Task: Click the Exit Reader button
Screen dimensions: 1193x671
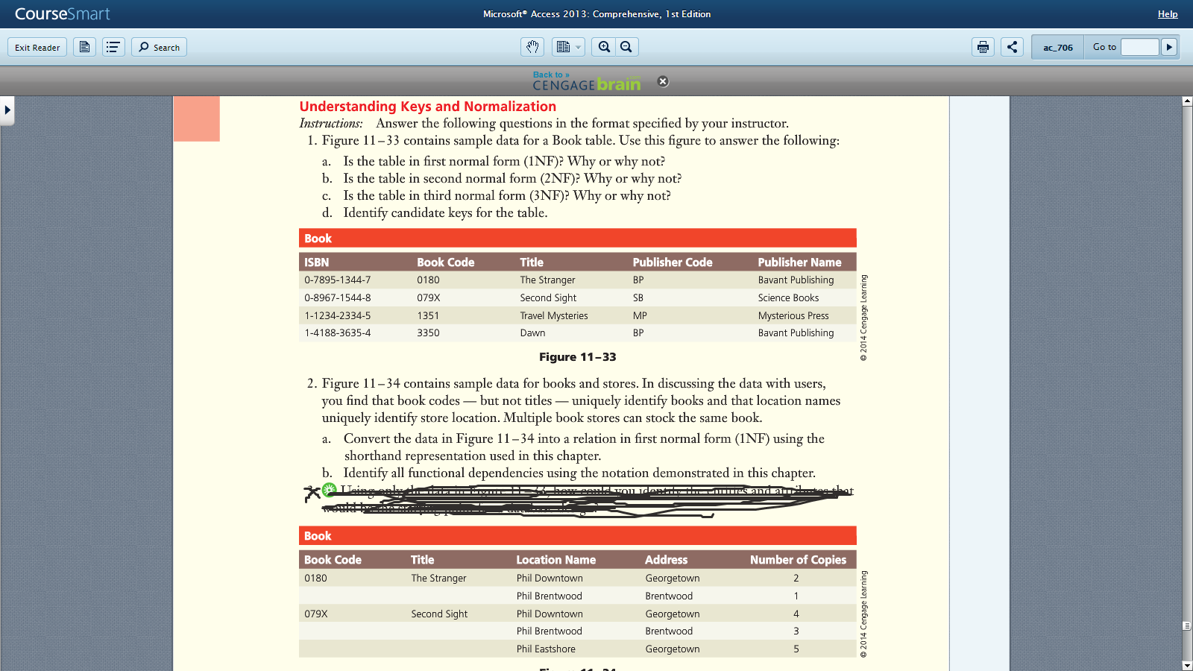Action: coord(37,47)
